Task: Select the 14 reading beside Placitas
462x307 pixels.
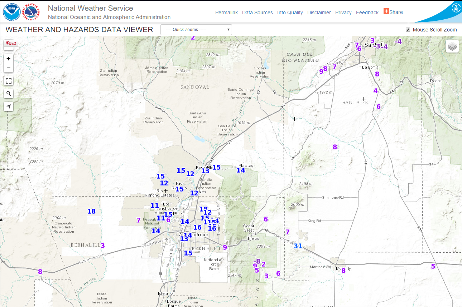Action: [241, 170]
